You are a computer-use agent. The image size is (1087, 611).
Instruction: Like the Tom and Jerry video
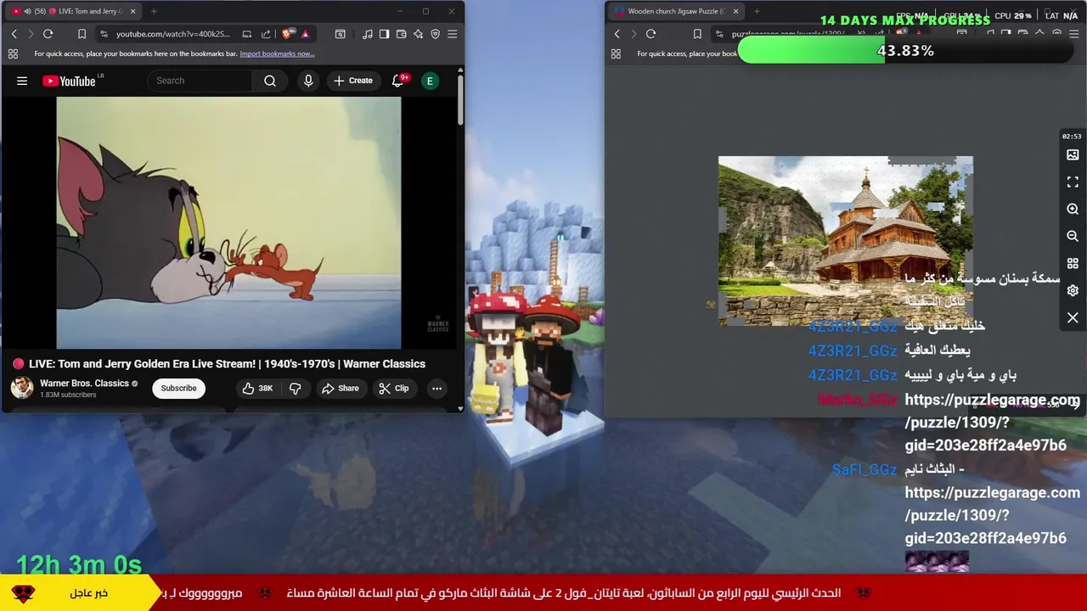point(257,388)
